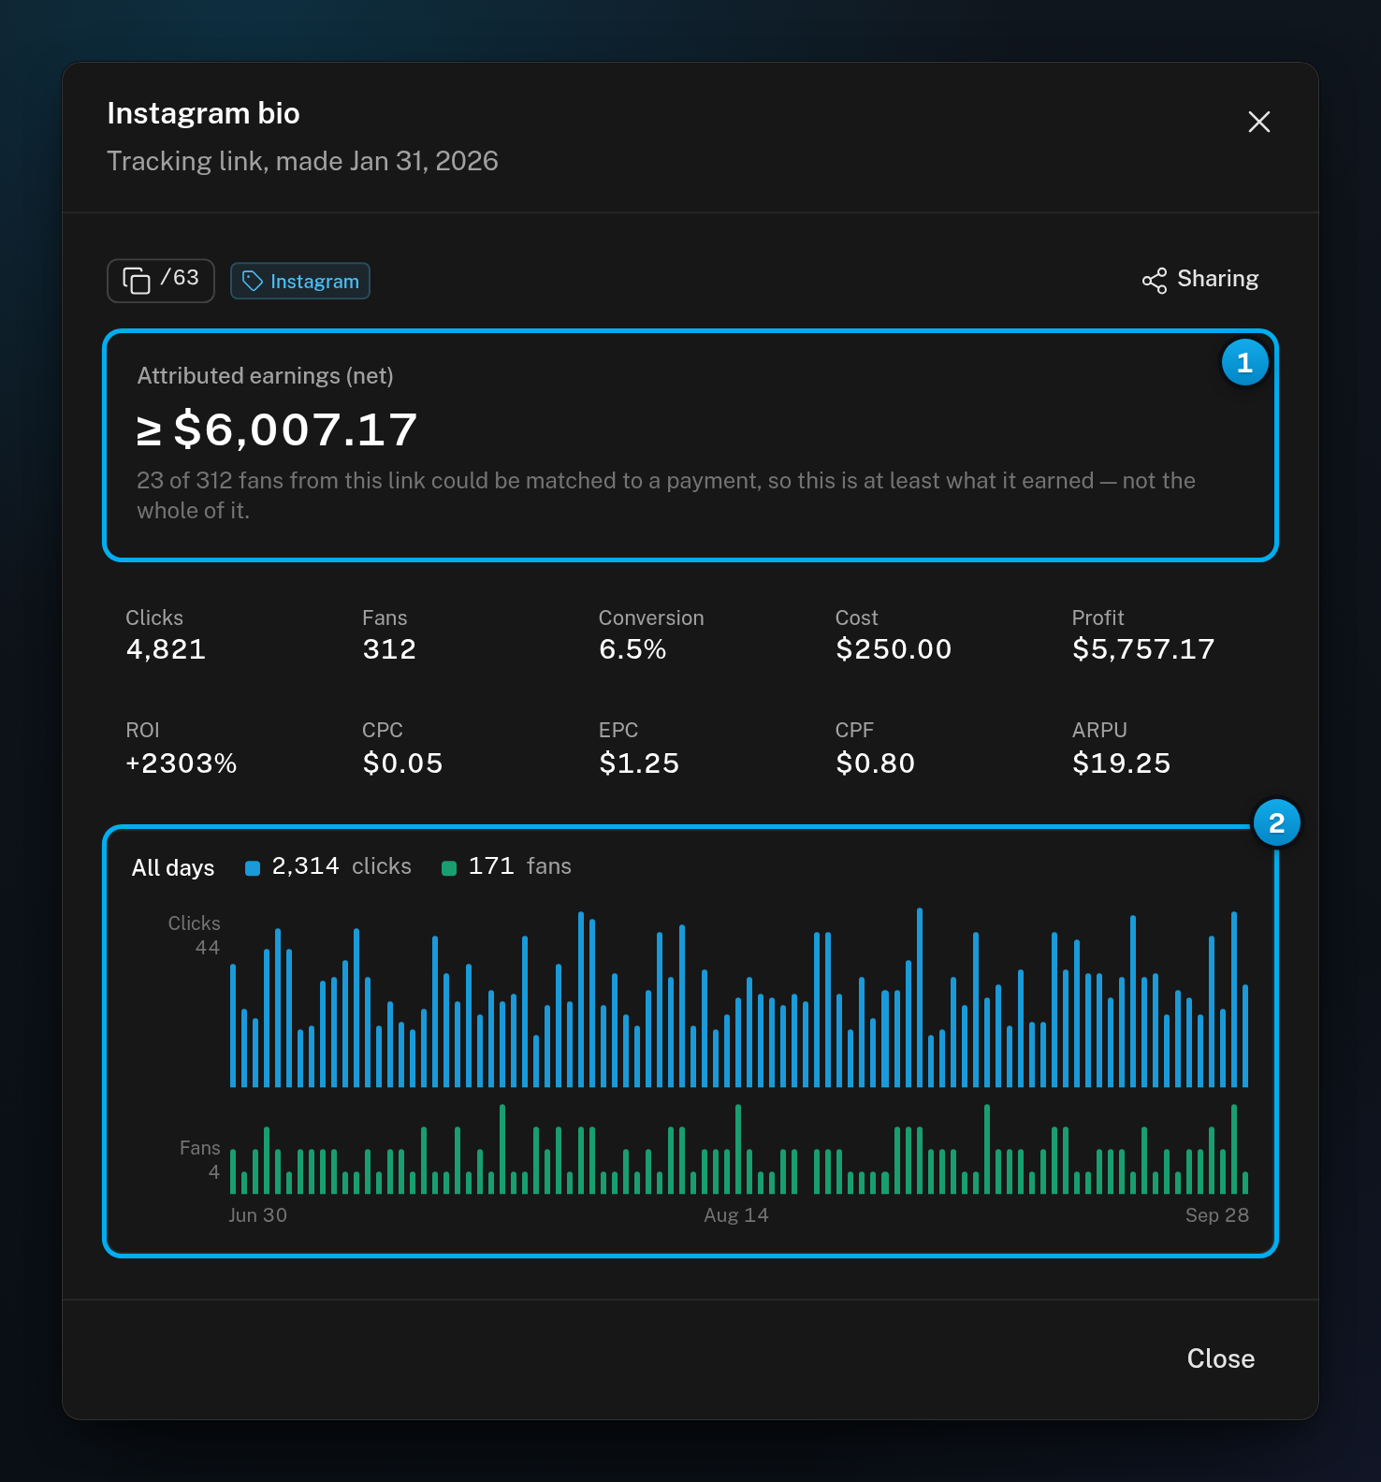Close the Instagram bio dialog via X icon

click(x=1258, y=122)
